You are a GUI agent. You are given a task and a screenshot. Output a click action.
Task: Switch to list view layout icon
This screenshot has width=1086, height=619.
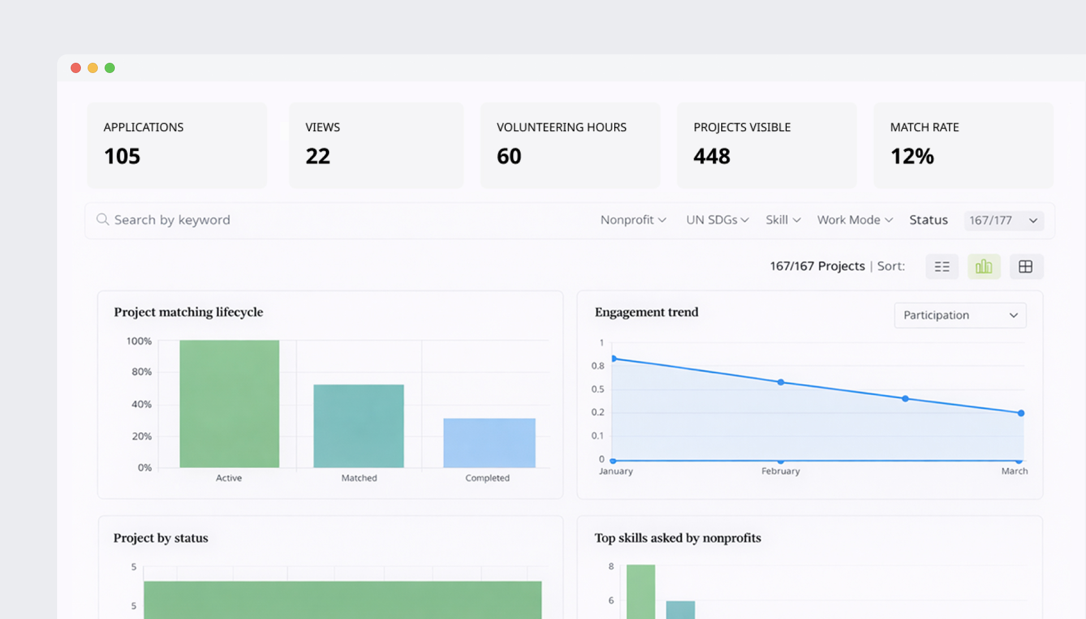[942, 266]
